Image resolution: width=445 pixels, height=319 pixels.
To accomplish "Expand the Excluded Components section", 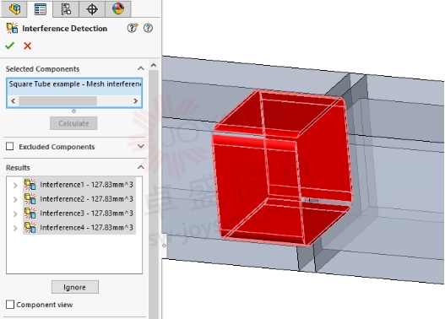I will coord(141,146).
